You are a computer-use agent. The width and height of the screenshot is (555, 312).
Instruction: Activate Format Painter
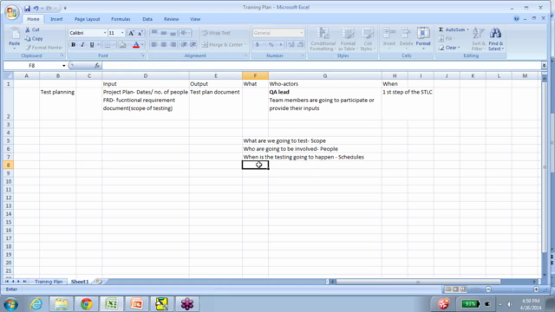pyautogui.click(x=44, y=48)
